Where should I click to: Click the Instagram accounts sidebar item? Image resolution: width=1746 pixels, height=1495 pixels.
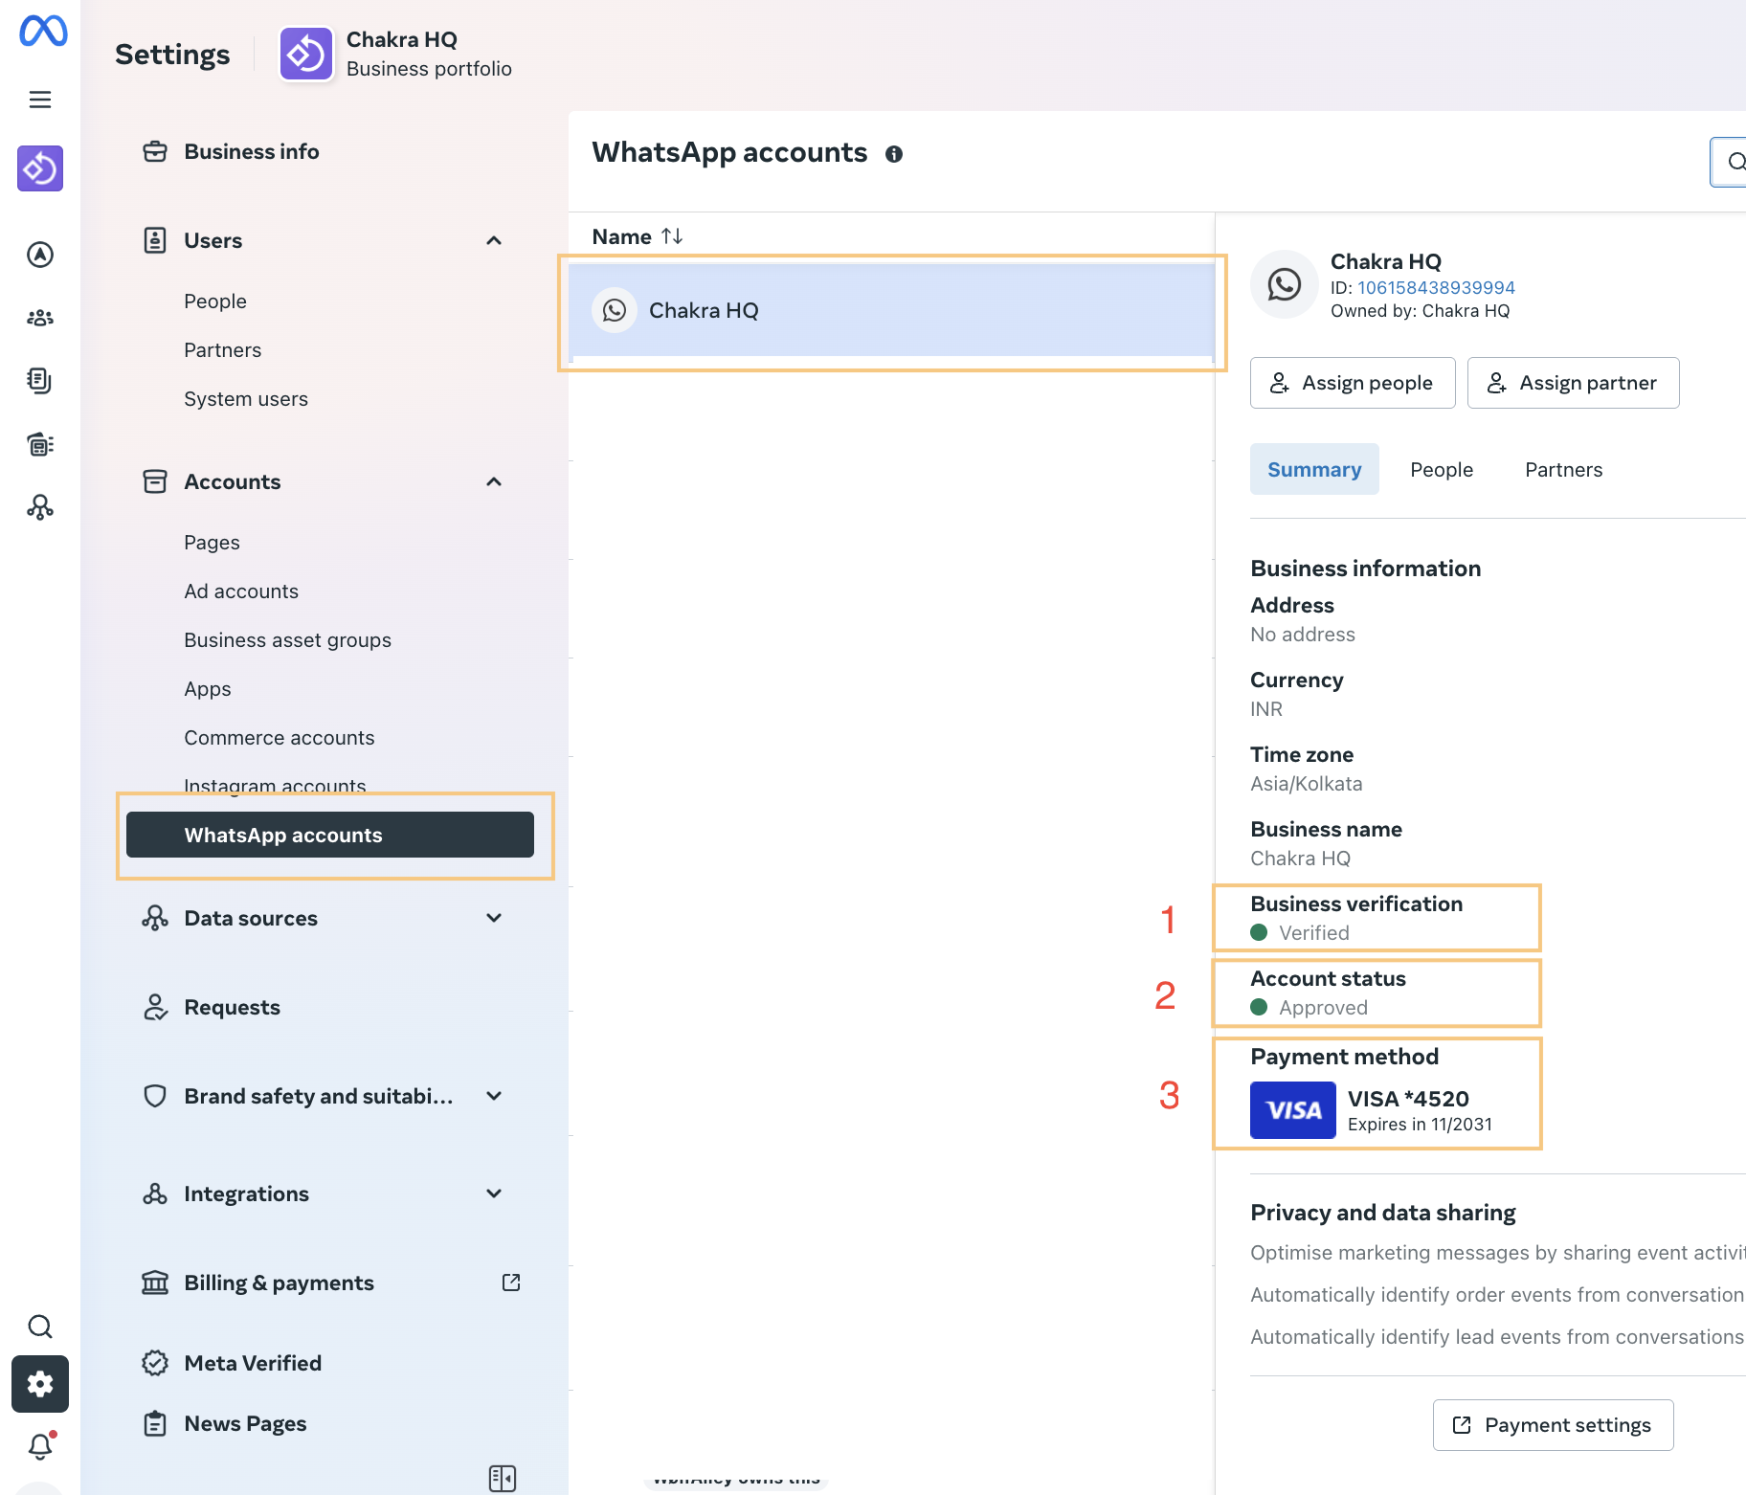(x=275, y=786)
